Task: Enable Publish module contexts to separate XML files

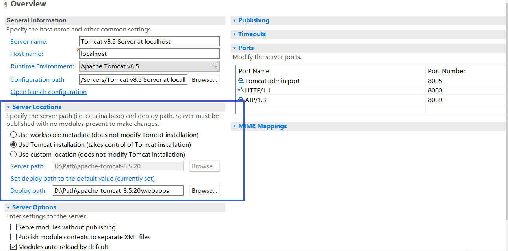Action: coord(13,237)
